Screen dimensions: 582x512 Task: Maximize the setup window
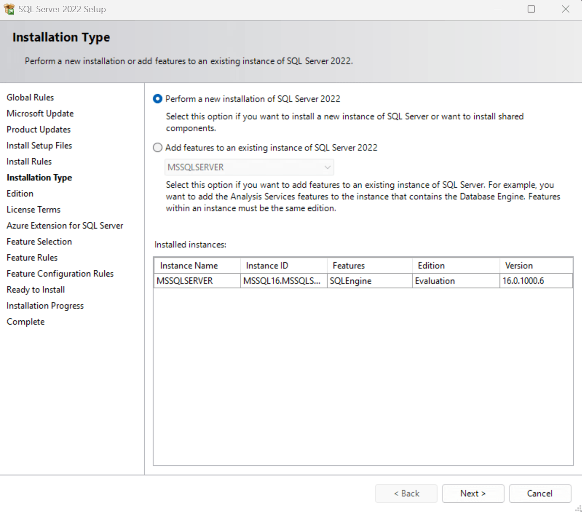tap(531, 9)
